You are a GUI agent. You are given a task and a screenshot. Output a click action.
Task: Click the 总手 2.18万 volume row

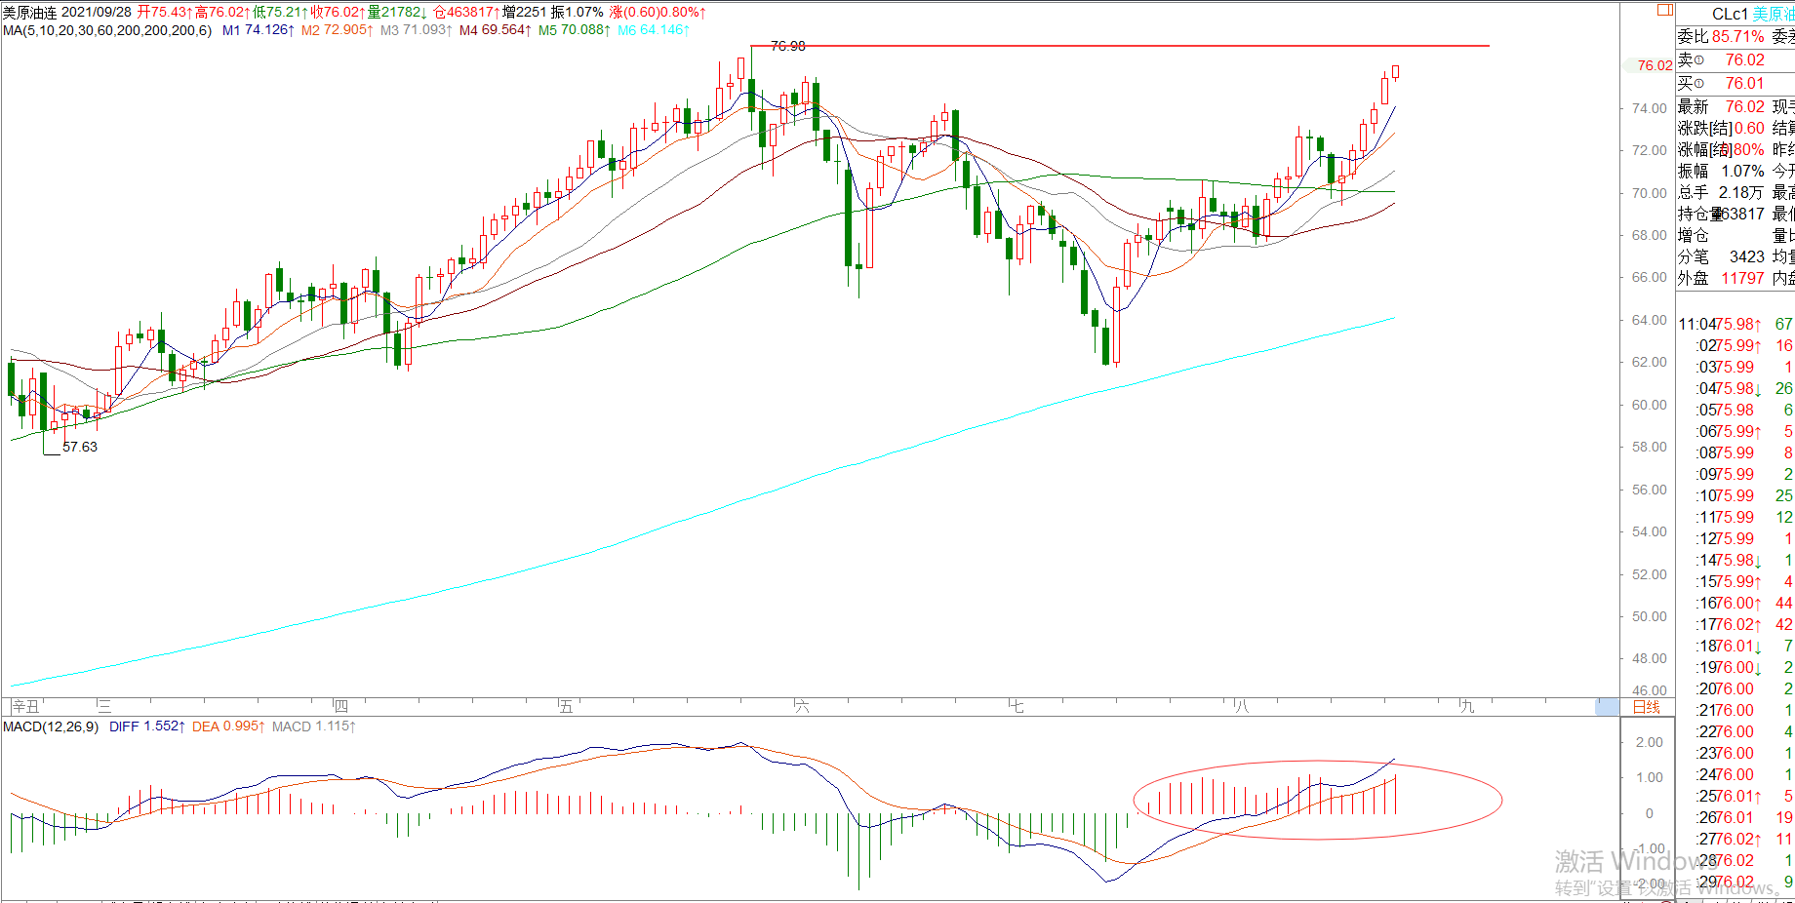tap(1721, 193)
